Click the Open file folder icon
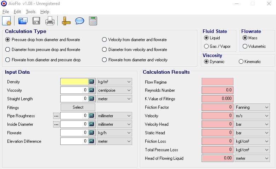The height and width of the screenshot is (169, 276). [23, 21]
